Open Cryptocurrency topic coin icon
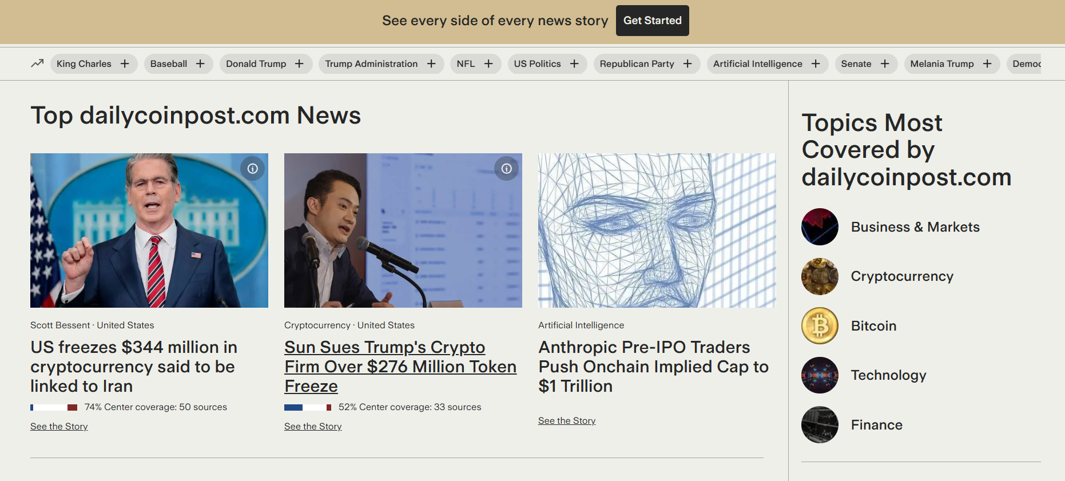The height and width of the screenshot is (481, 1065). pos(820,276)
